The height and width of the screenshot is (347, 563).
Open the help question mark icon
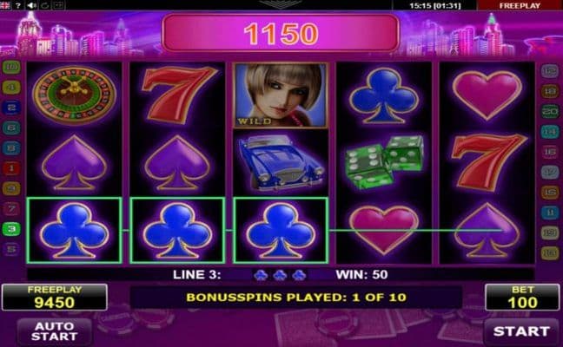pos(18,5)
